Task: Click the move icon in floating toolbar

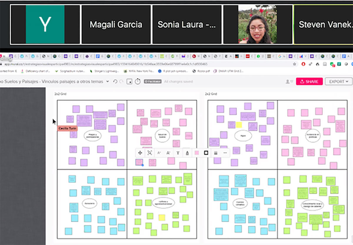Action: point(140,153)
